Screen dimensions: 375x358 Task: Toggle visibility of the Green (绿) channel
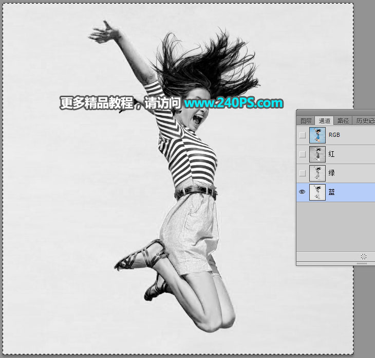302,173
